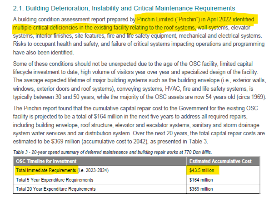This screenshot has width=274, height=202.
Task: Click the line starting "systems, interior finishes, site features"
Action: click(x=137, y=36)
